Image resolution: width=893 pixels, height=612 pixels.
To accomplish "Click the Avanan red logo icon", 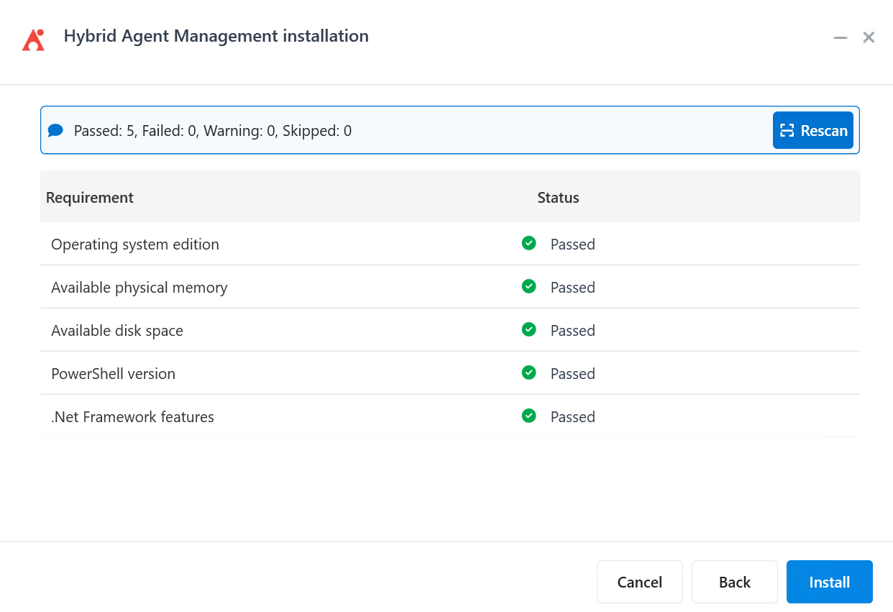I will pos(33,40).
